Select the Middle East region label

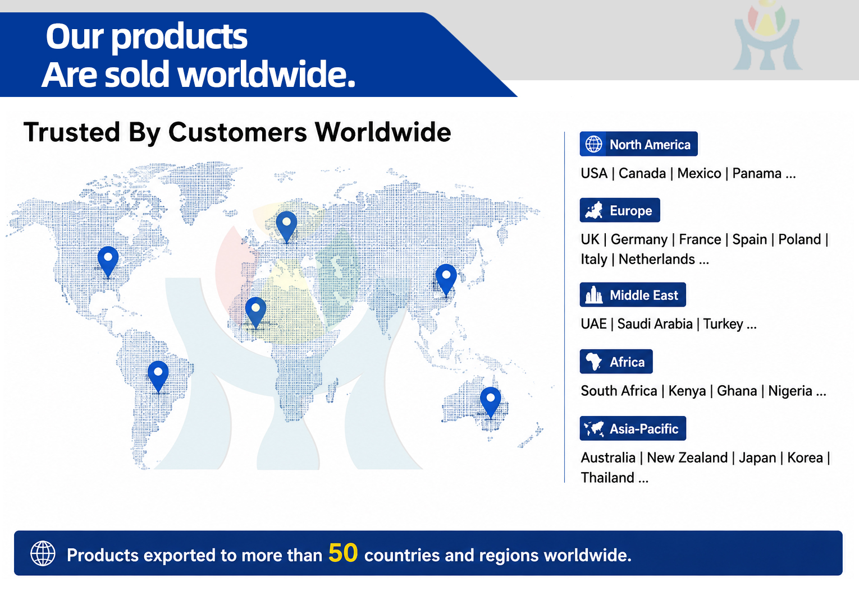(x=633, y=295)
